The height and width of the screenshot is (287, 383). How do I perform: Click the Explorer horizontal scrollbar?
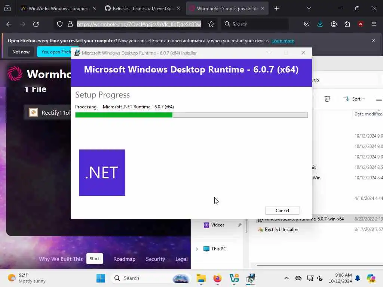(320, 265)
